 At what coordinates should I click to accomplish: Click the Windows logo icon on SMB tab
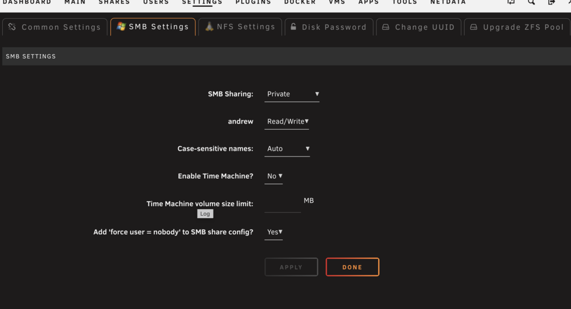pos(121,26)
